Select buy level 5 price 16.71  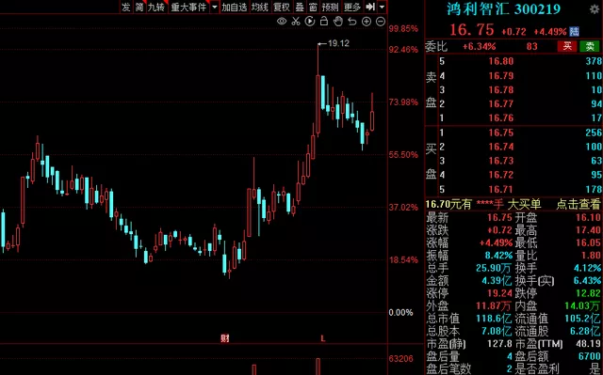(x=501, y=189)
